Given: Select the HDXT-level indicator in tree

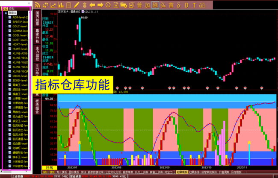Looking at the screenshot, I should coord(20,44).
